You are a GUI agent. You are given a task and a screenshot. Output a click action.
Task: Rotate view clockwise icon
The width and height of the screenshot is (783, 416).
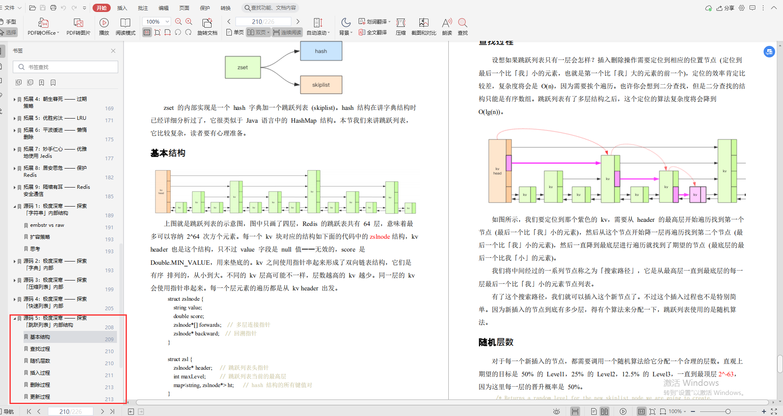point(188,32)
